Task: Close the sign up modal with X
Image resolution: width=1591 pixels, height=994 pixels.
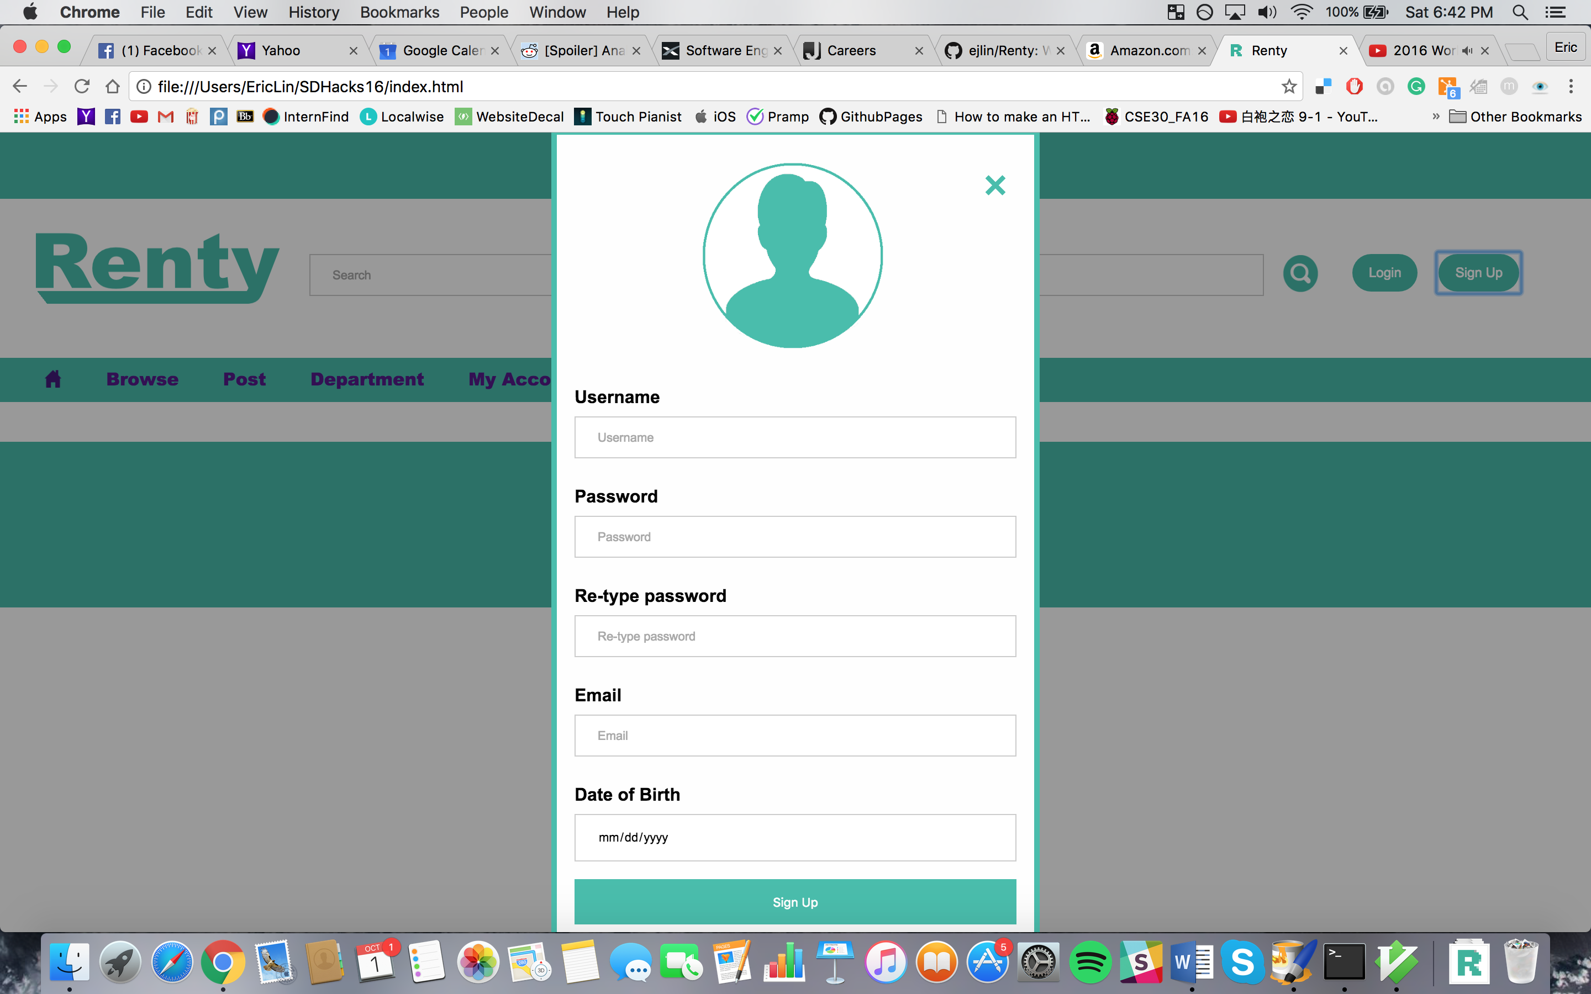Action: pyautogui.click(x=995, y=186)
